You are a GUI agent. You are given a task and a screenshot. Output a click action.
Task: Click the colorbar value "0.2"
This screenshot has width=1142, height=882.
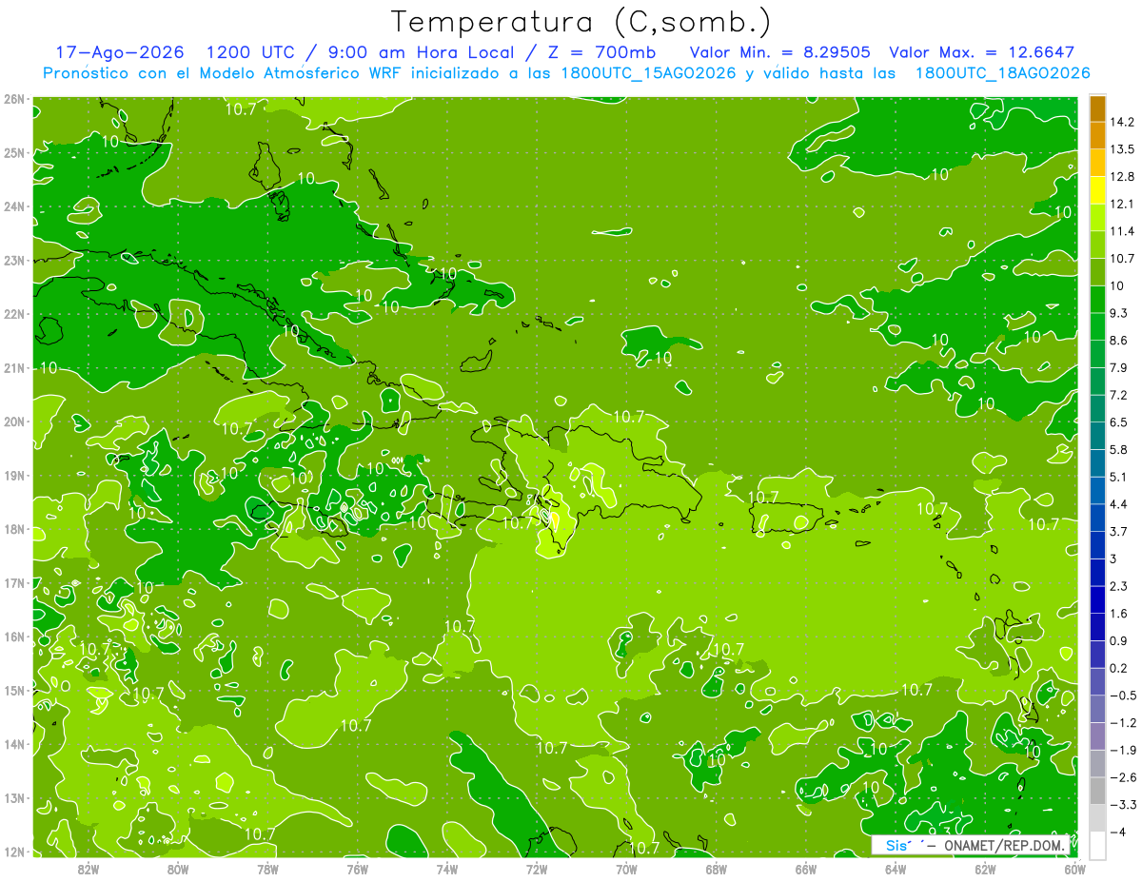tap(1119, 668)
